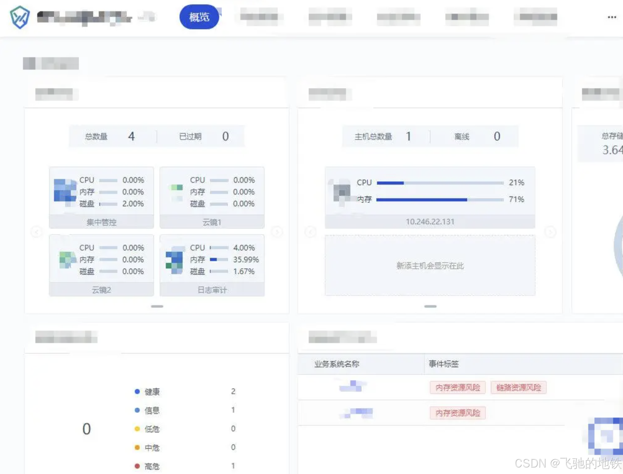
Task: Click host address 10.246.22.131
Action: 430,221
